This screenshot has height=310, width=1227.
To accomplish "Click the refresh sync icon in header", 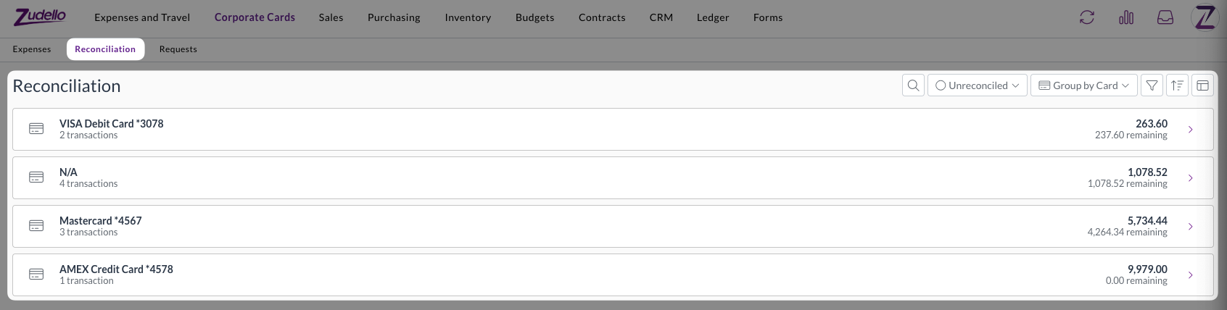I will pyautogui.click(x=1086, y=17).
